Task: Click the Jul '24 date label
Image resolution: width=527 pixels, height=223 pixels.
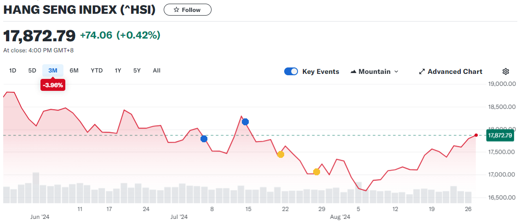Action: coord(179,217)
